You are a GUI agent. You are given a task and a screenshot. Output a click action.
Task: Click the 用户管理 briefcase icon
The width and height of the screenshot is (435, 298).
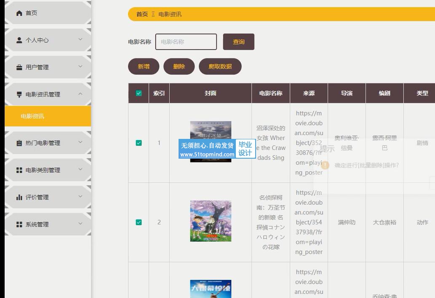(19, 67)
